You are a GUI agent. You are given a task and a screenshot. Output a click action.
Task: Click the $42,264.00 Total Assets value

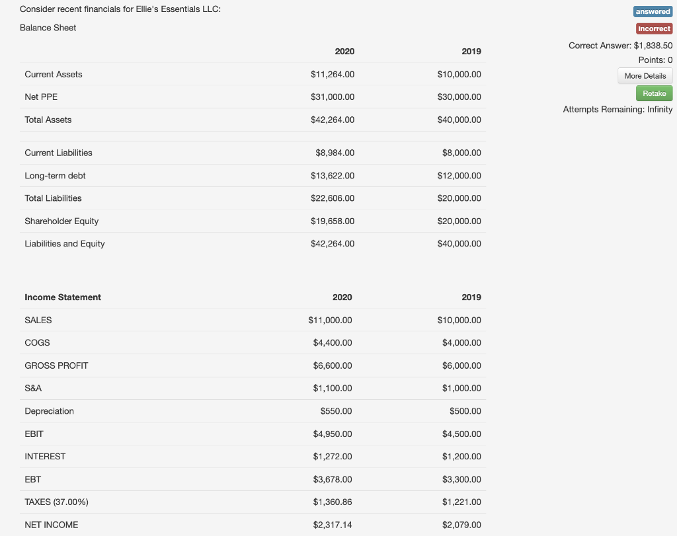pos(333,120)
